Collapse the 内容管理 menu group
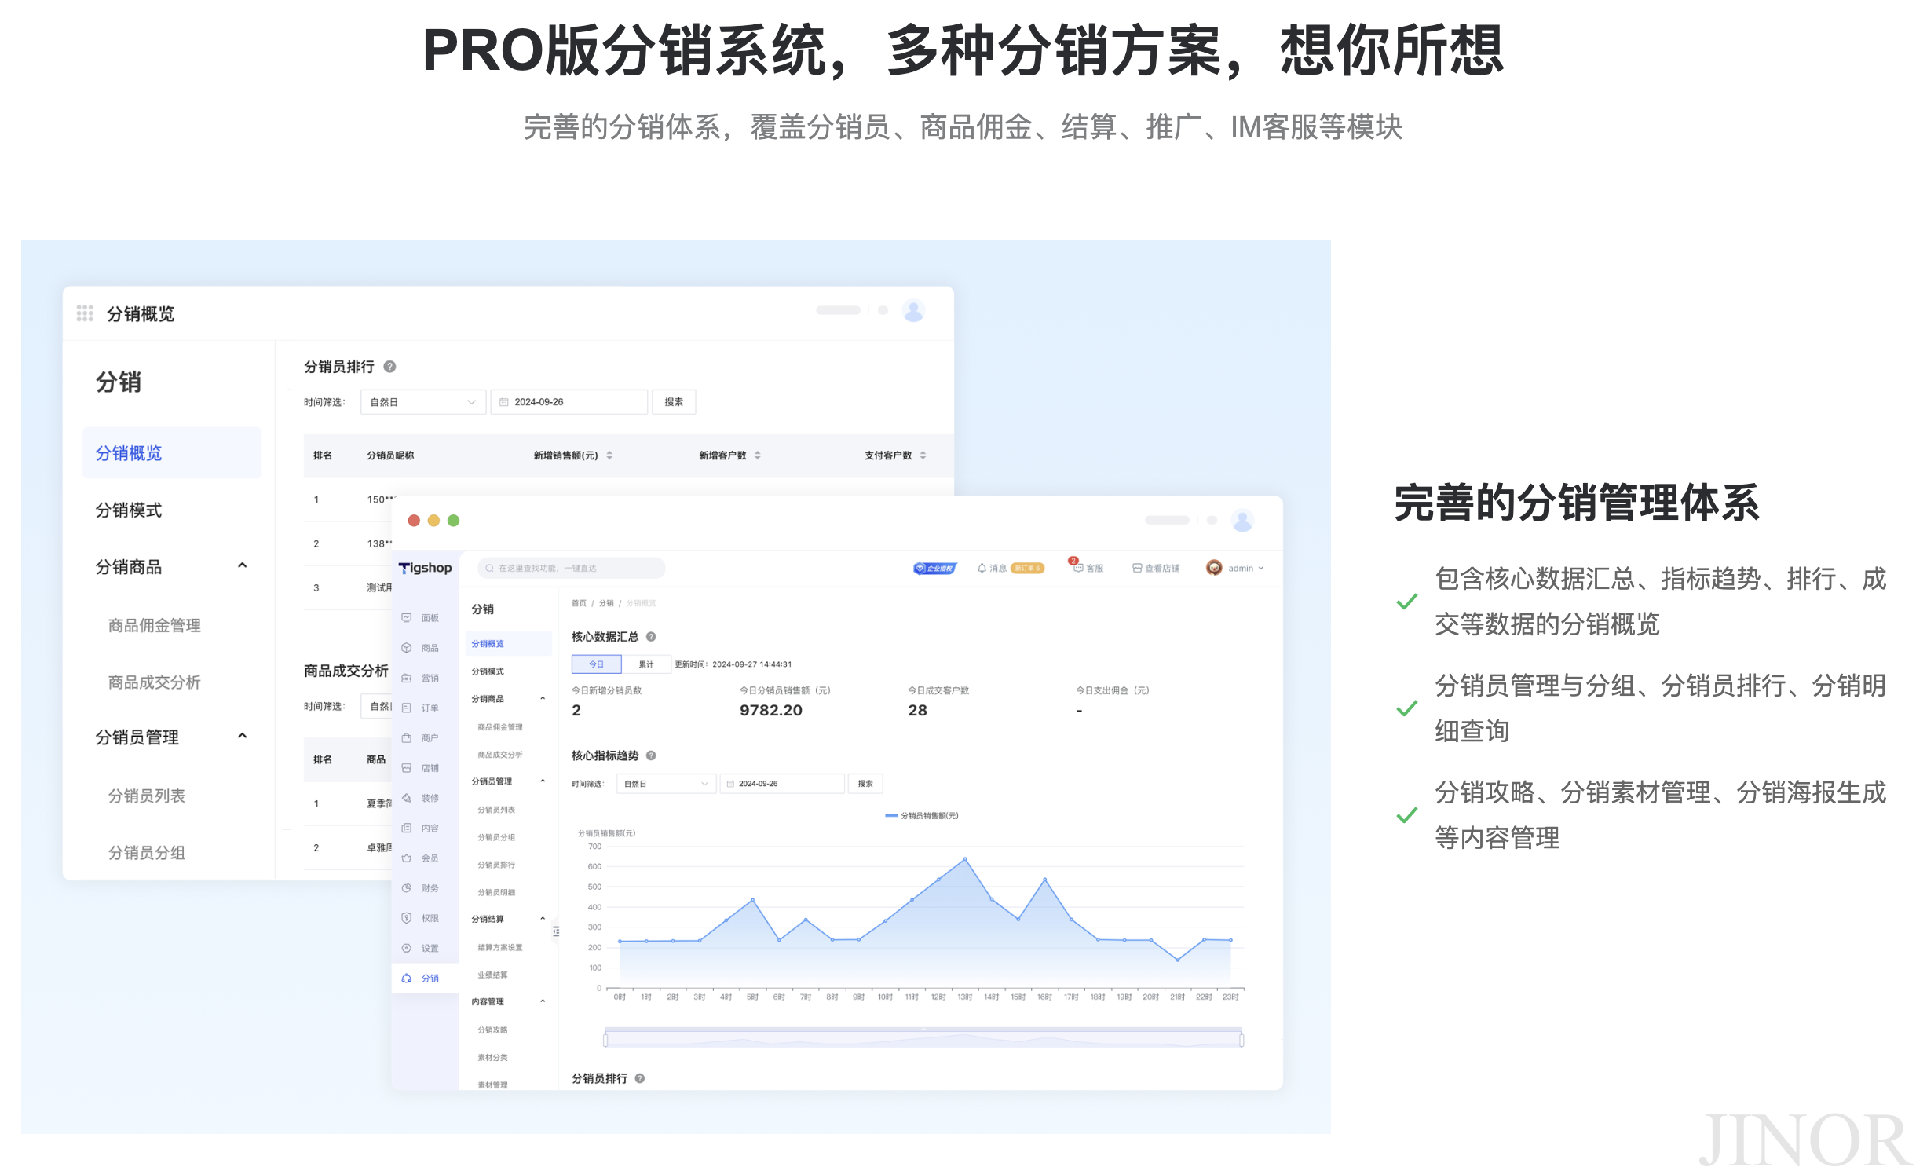 pyautogui.click(x=543, y=1001)
